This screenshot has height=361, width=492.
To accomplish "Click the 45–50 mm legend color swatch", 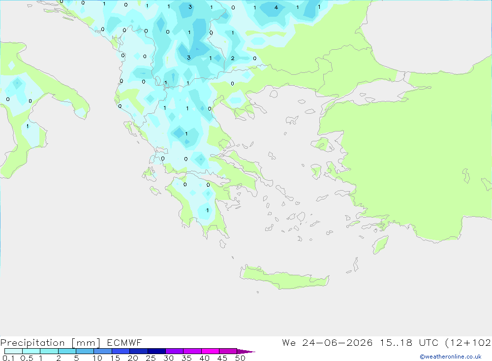I will (x=228, y=351).
